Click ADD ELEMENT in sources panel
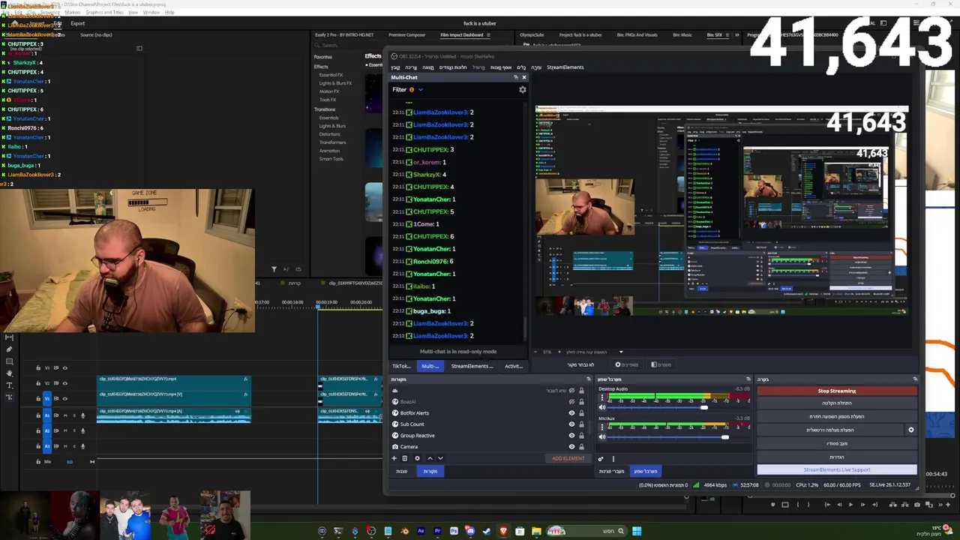This screenshot has height=540, width=960. (x=568, y=458)
